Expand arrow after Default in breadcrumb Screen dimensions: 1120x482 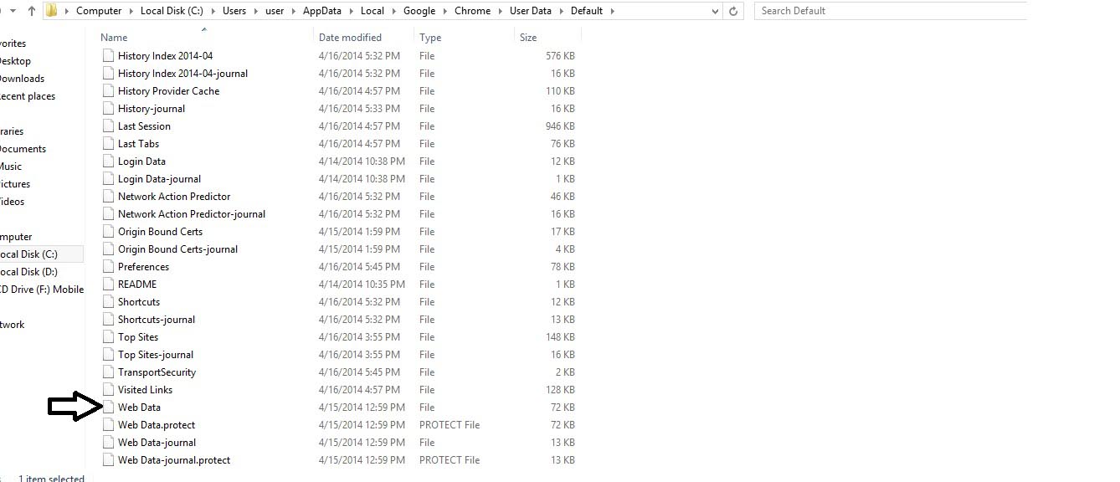click(612, 11)
